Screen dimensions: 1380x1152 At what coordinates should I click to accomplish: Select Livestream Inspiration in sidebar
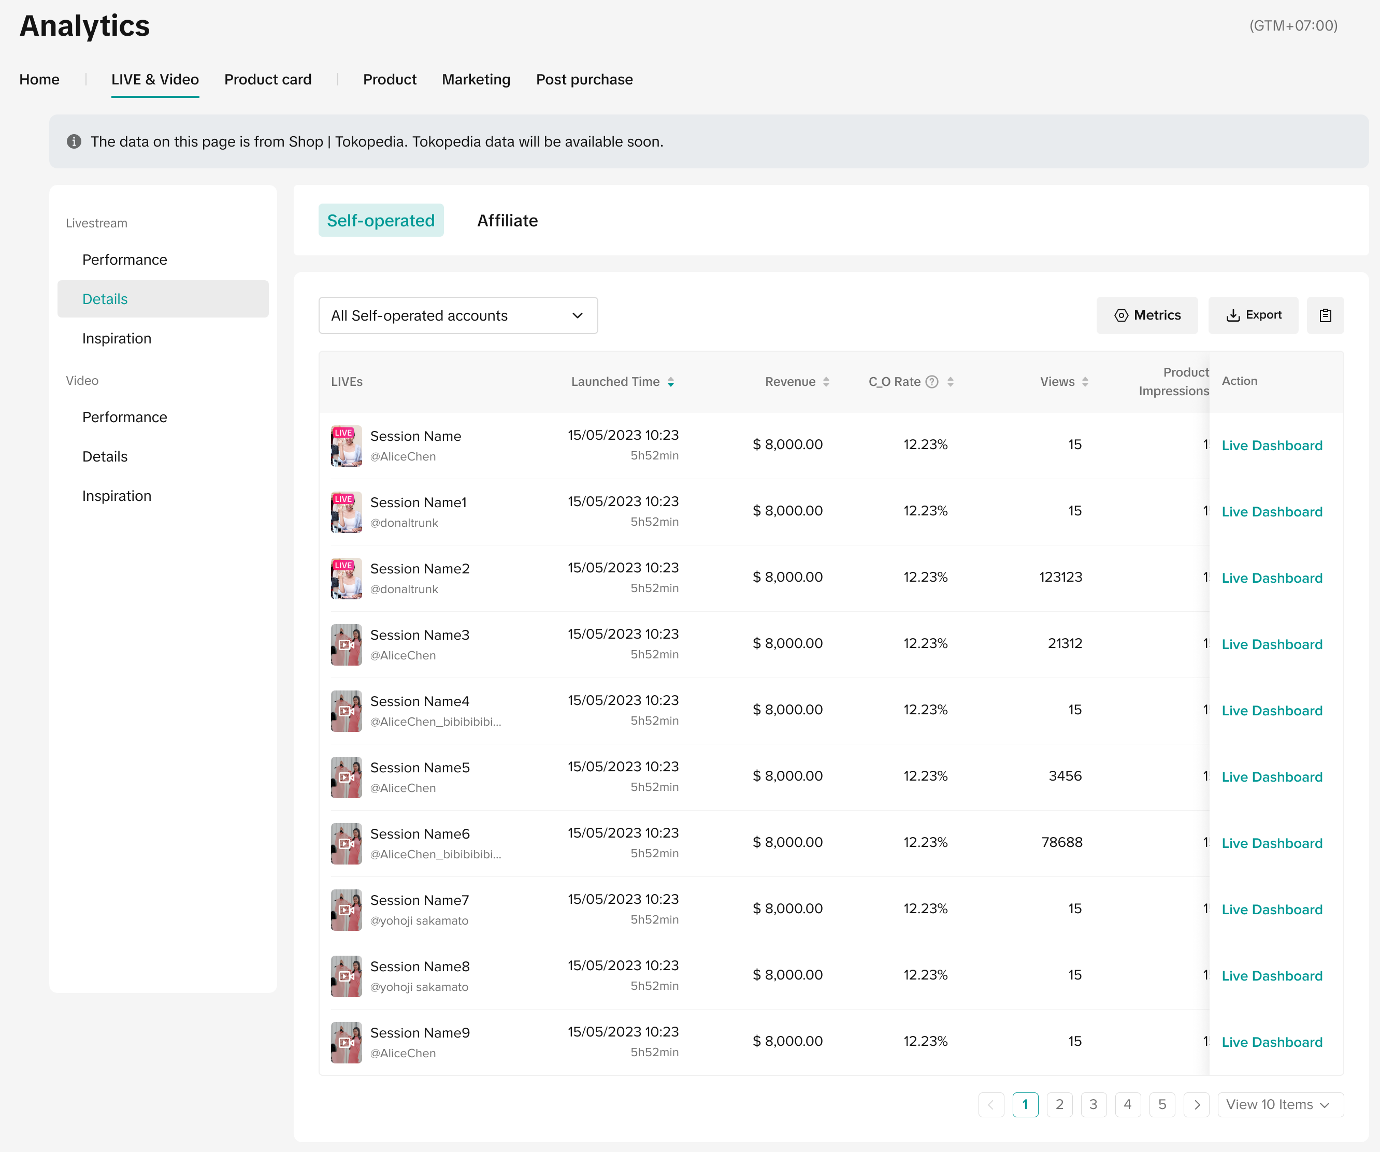tap(117, 338)
